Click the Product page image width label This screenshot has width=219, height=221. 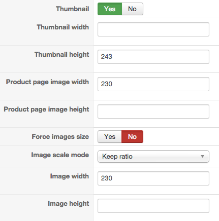47,82
